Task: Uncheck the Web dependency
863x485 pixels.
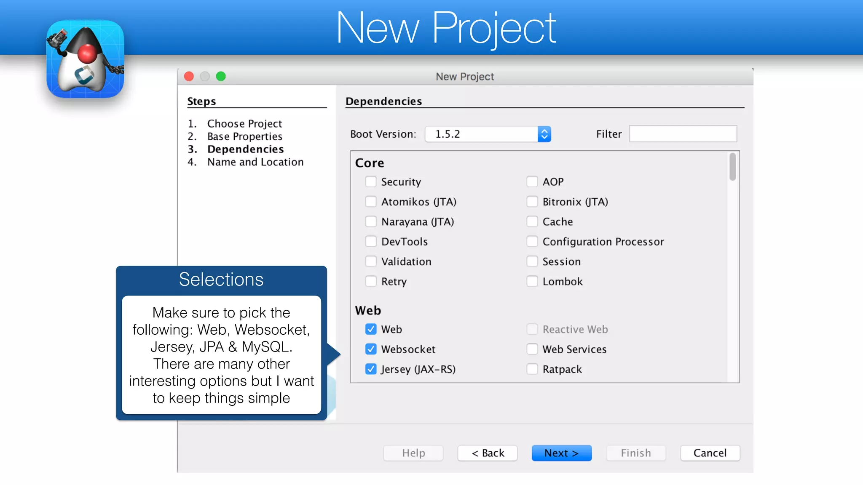Action: tap(371, 329)
